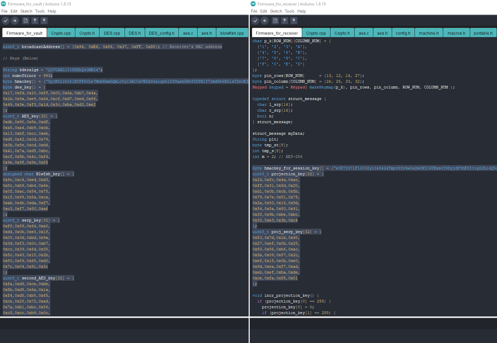Viewport: 497px width, 343px height.
Task: Open Sketch menu in vault window
Action: [x=26, y=11]
